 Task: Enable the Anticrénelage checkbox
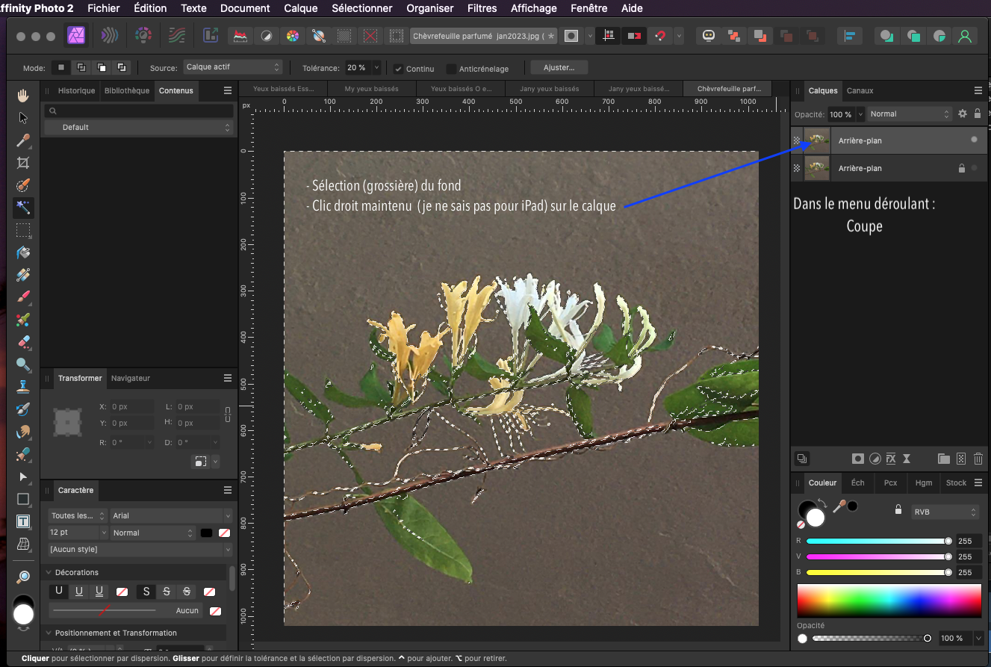[x=451, y=69]
